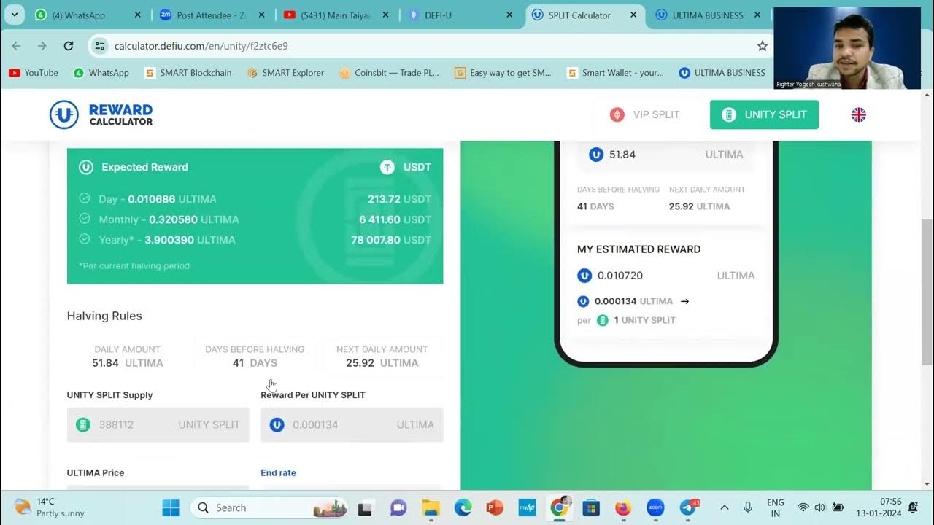This screenshot has width=934, height=525.
Task: Open the ENG IN language switcher
Action: point(776,507)
